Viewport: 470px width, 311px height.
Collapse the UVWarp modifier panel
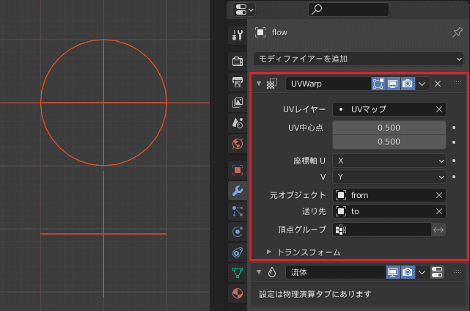tap(259, 84)
